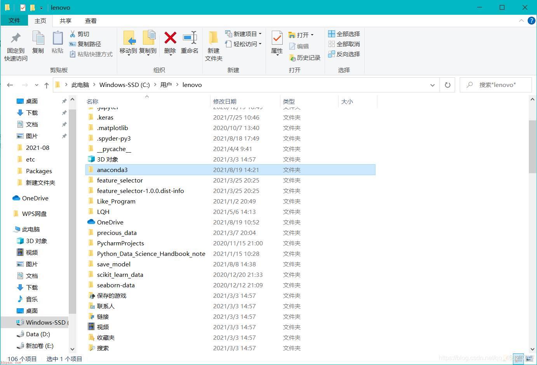Expand the address bar history dropdown

[432, 85]
